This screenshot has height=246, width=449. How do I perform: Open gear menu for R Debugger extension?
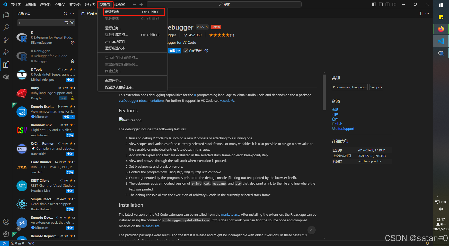click(73, 61)
